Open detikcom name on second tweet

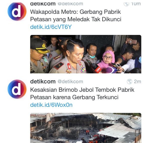point(43,81)
